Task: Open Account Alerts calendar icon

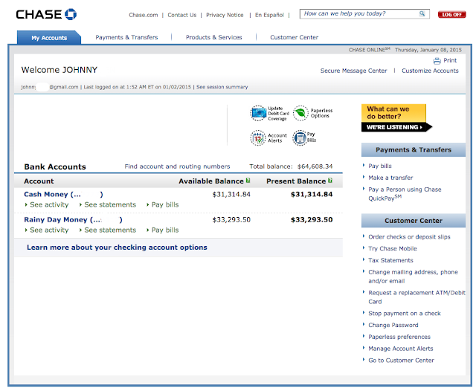Action: [258, 138]
